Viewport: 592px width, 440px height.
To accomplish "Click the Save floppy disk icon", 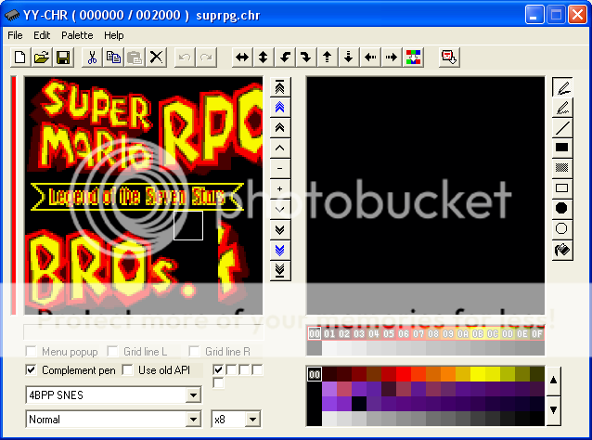I will point(63,58).
